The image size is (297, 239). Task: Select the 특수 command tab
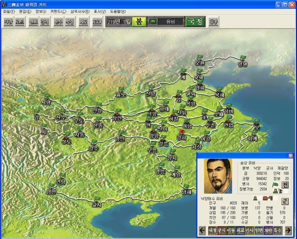click(x=278, y=231)
